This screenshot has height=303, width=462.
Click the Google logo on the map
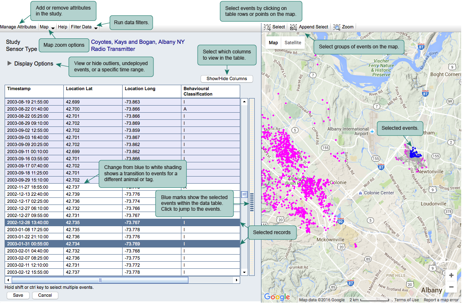coord(277,297)
